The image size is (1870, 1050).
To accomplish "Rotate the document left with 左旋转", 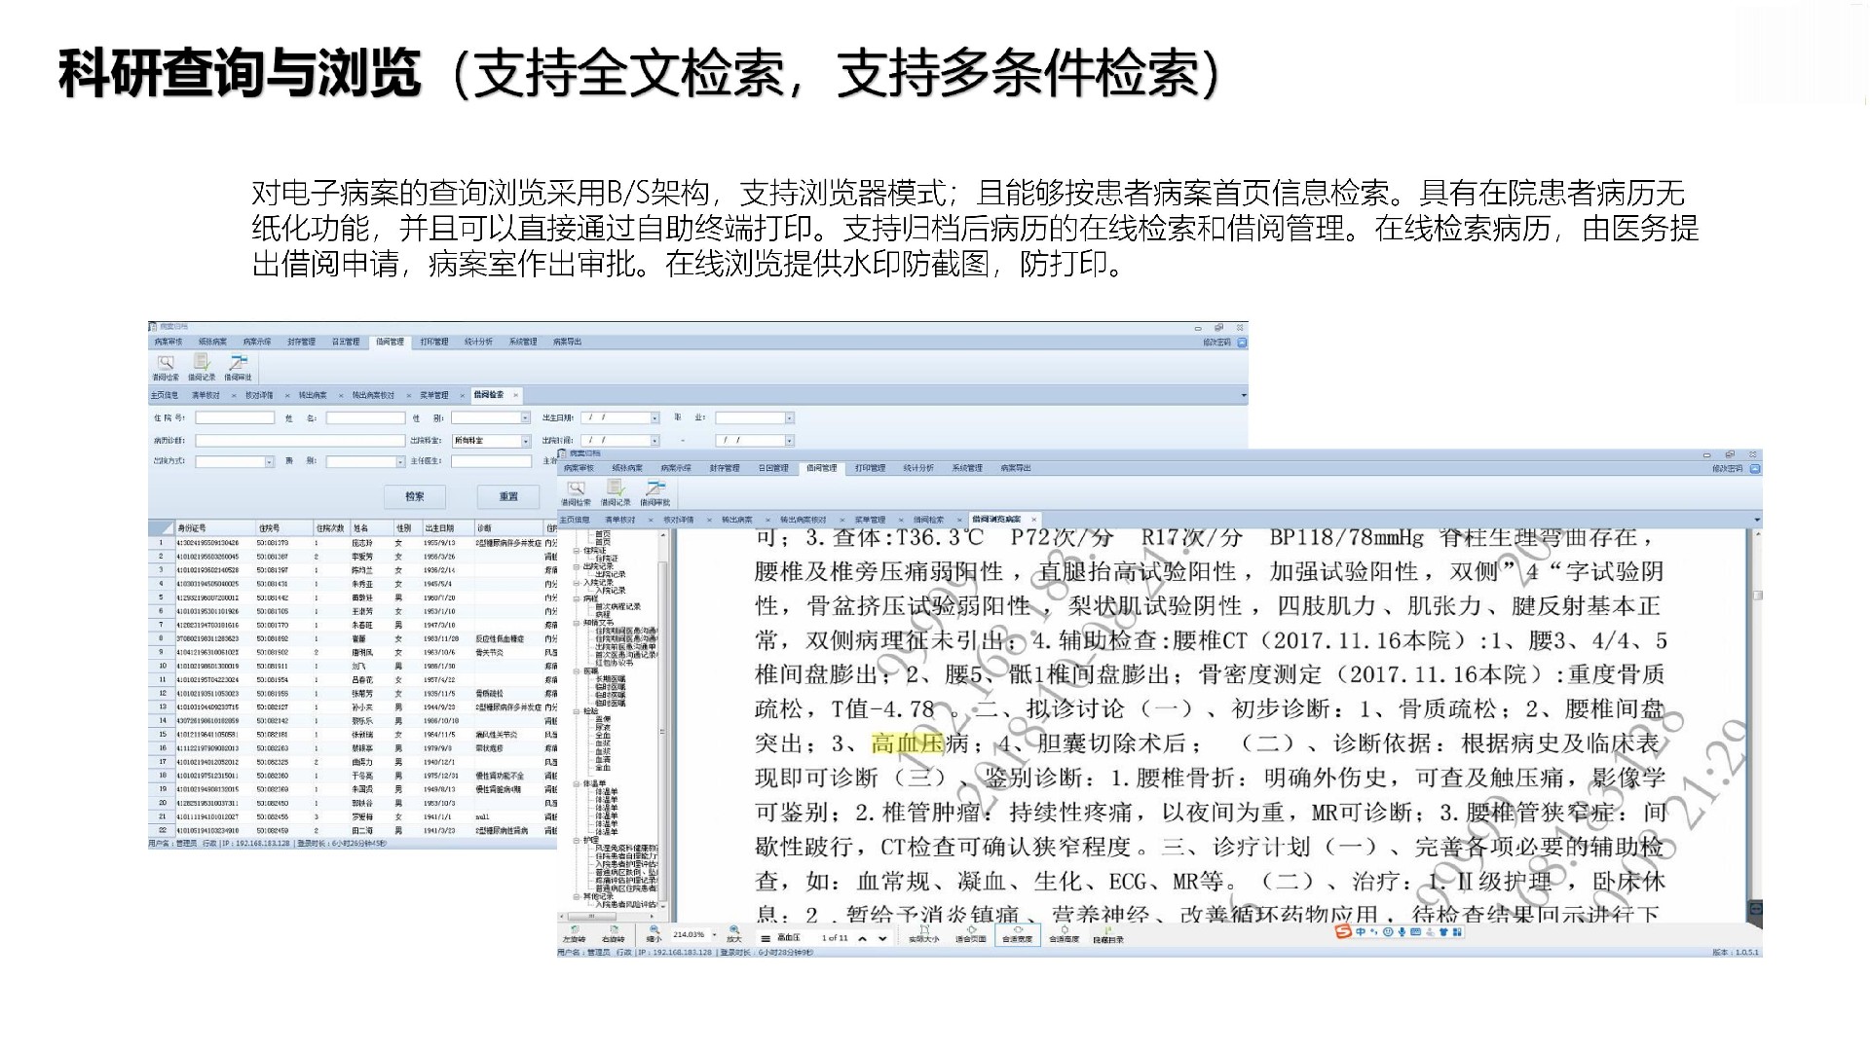I will tap(574, 934).
